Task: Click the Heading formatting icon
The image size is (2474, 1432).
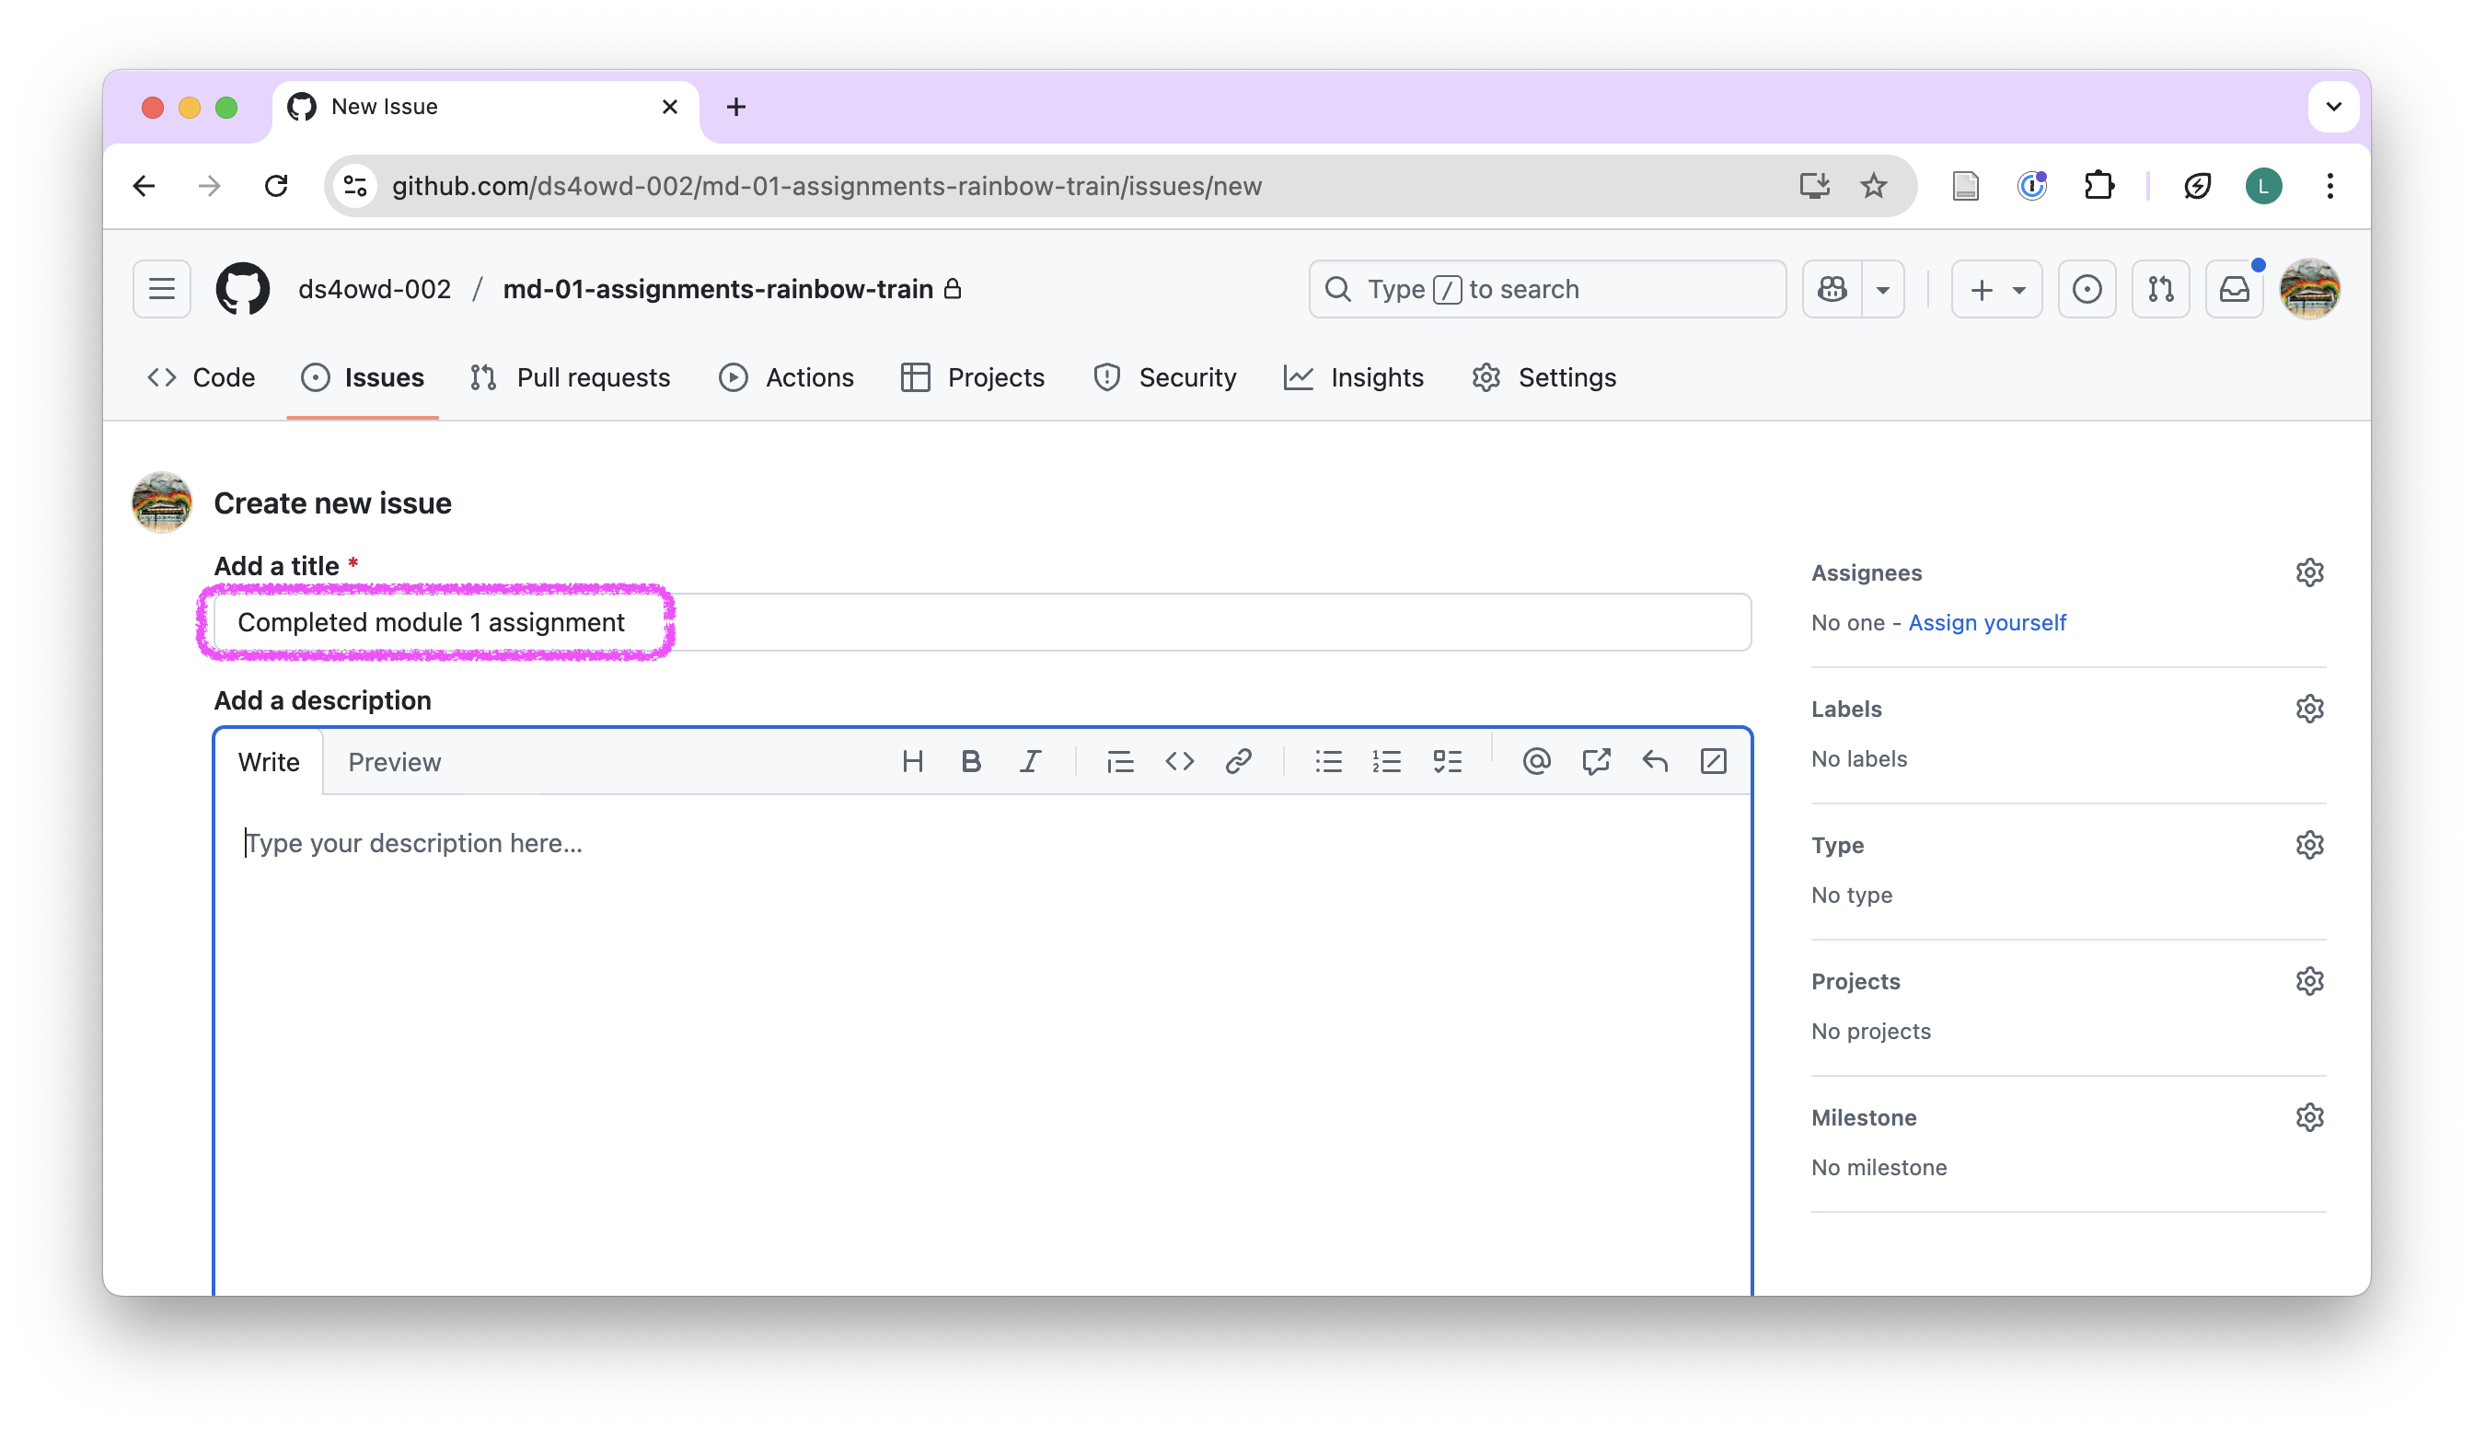Action: (912, 762)
